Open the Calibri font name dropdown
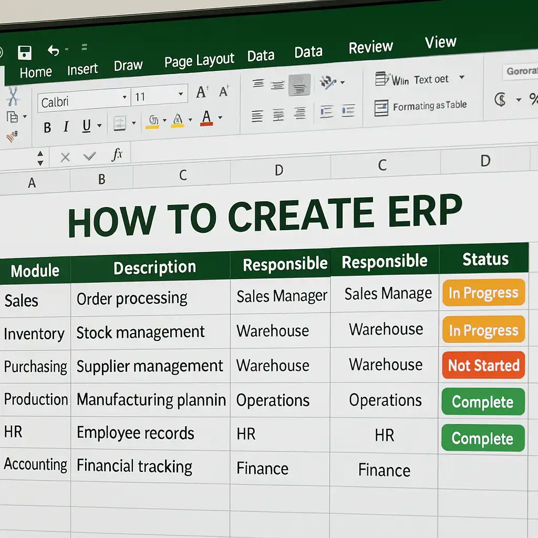Screen dimensions: 538x538 pyautogui.click(x=125, y=98)
